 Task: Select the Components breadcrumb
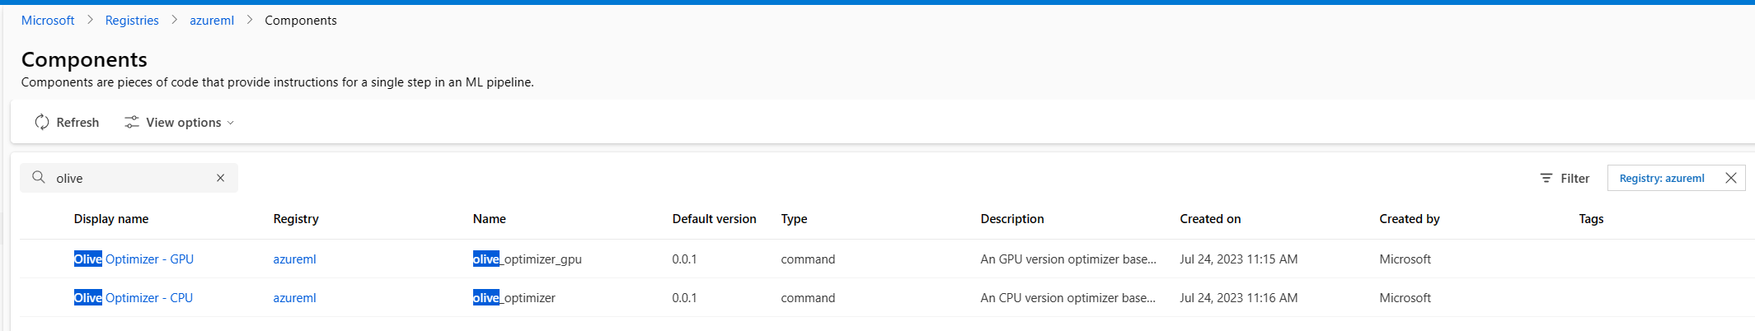(x=301, y=21)
